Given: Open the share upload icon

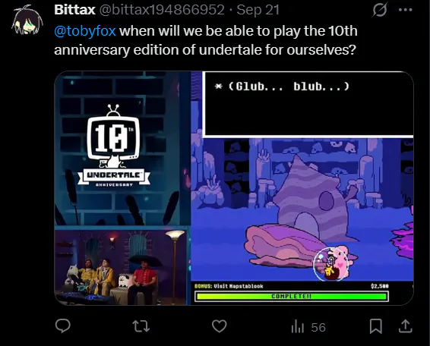Looking at the screenshot, I should (x=406, y=326).
